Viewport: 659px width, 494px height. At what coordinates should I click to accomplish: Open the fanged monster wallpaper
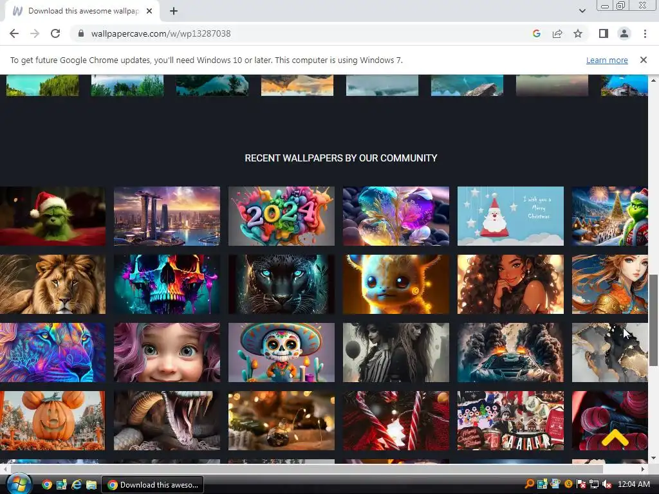click(167, 421)
